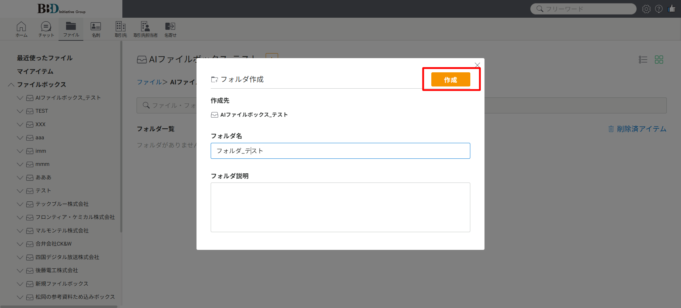Click the フォルダ説明 text area

[x=340, y=207]
